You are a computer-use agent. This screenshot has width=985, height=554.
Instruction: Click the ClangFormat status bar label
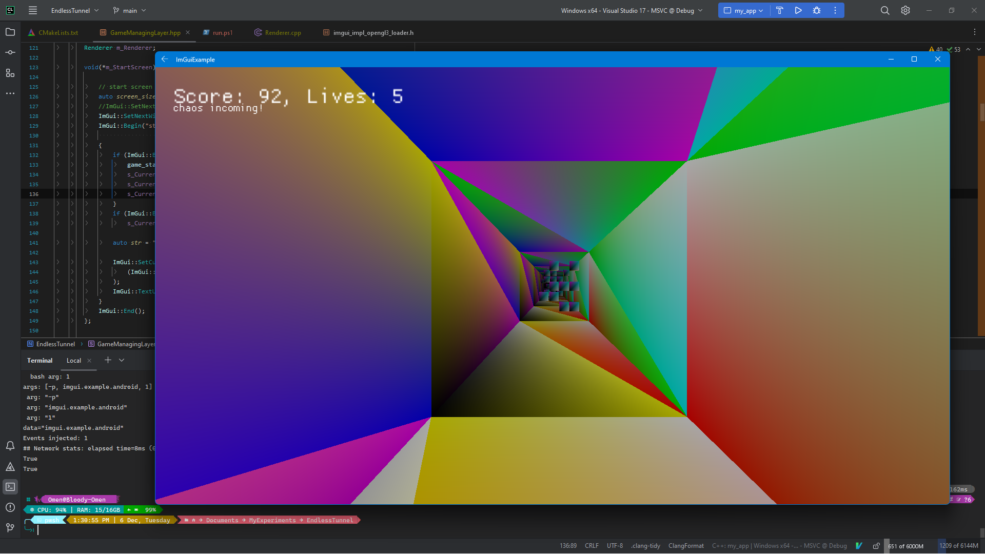pyautogui.click(x=686, y=546)
